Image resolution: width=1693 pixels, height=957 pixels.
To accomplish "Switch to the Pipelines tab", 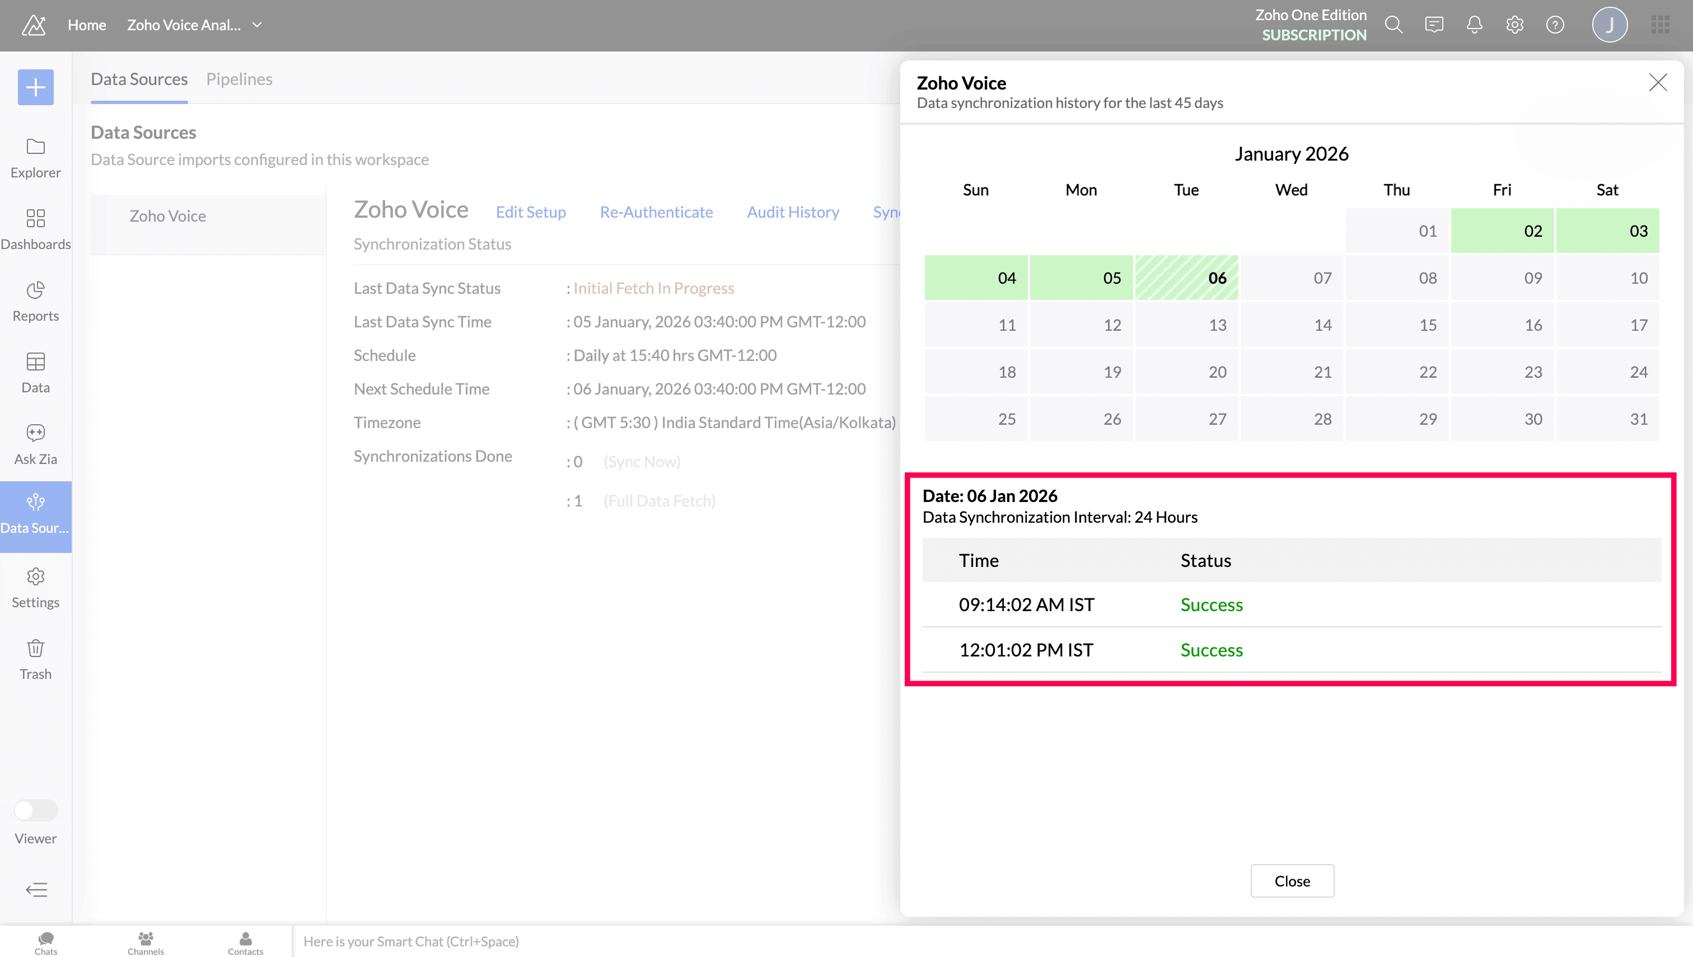I will tap(239, 79).
